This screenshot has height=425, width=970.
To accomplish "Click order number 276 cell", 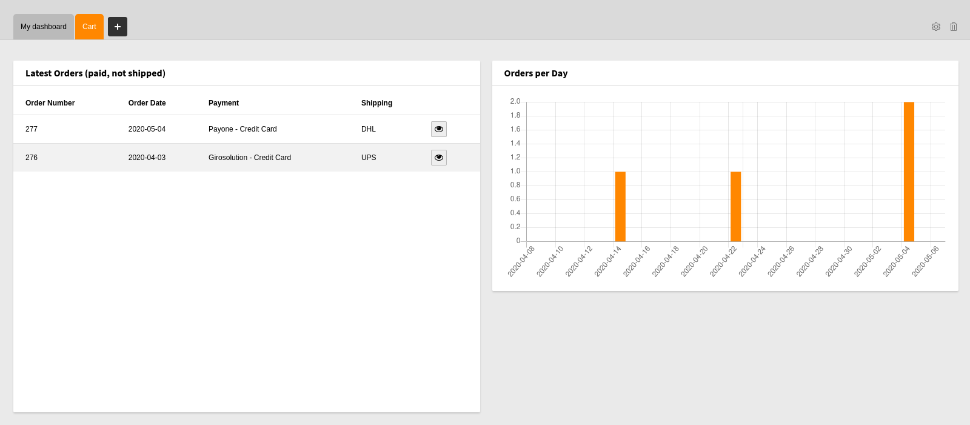I will (x=32, y=158).
